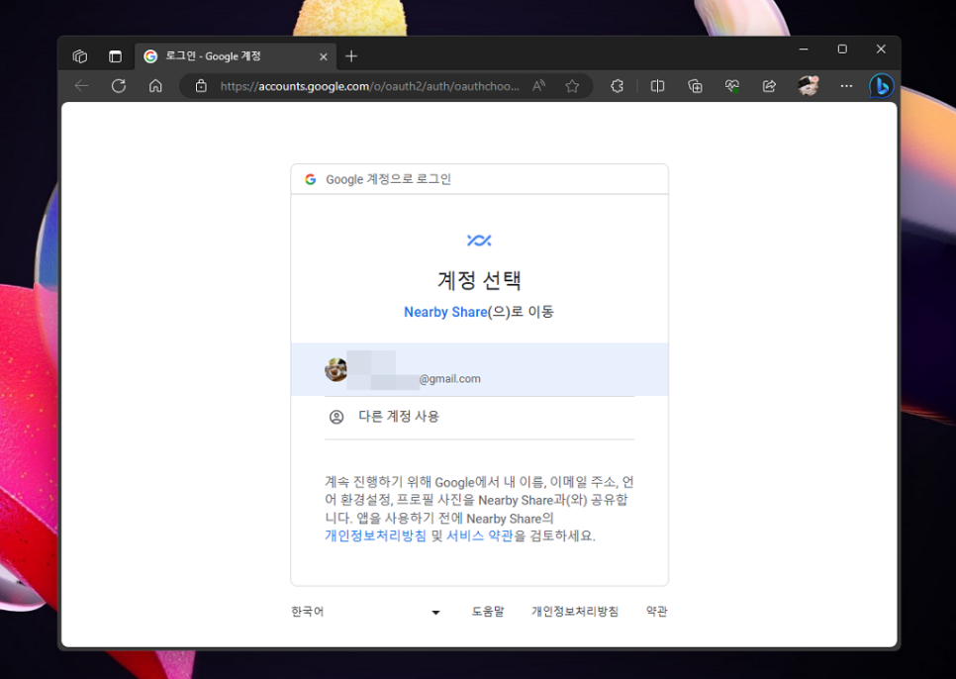Reload the page with refresh icon
This screenshot has height=679, width=956.
pos(119,86)
